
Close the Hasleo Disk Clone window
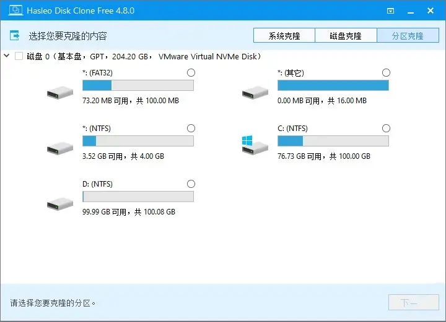(x=431, y=11)
